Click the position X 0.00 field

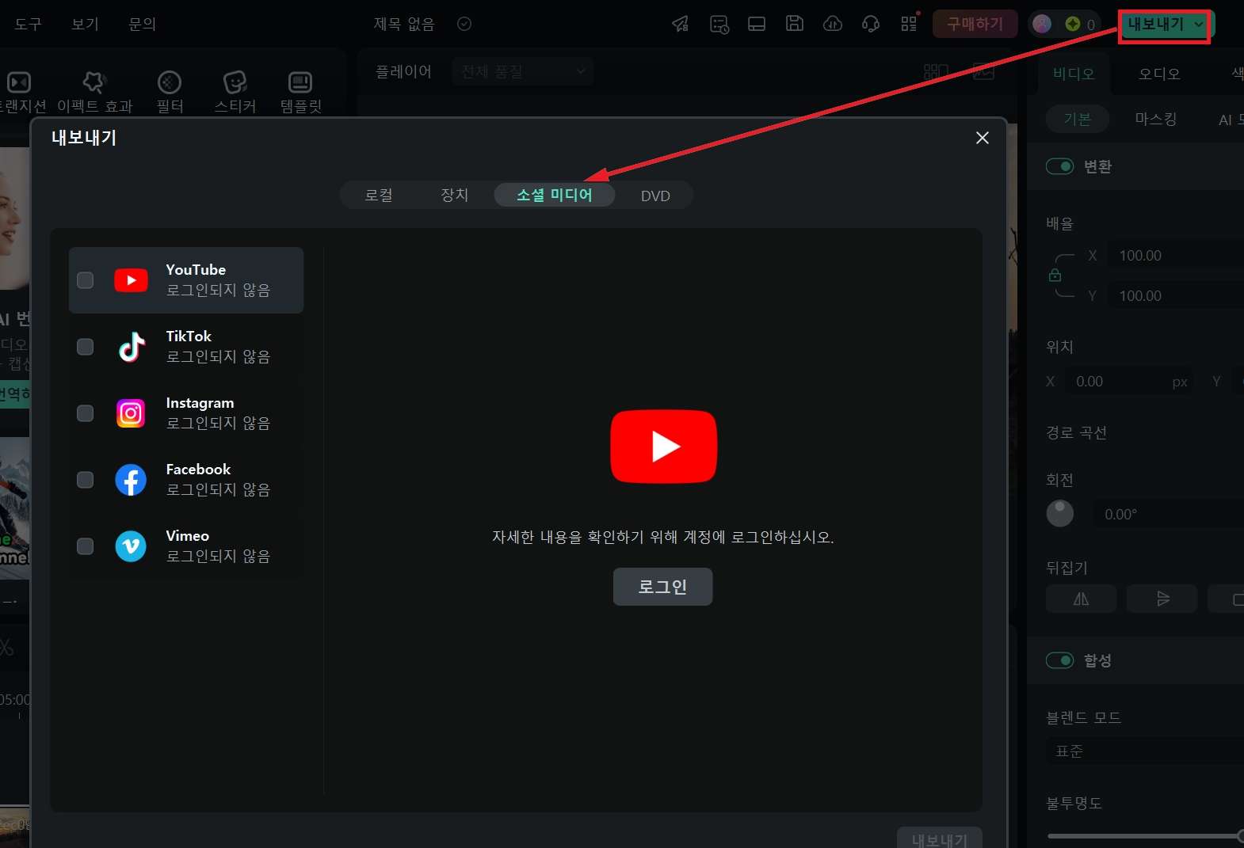pyautogui.click(x=1129, y=382)
